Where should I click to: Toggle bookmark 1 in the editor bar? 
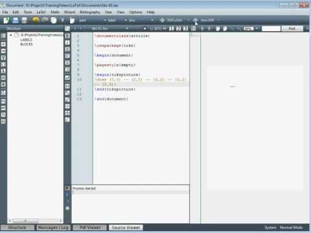172,28
